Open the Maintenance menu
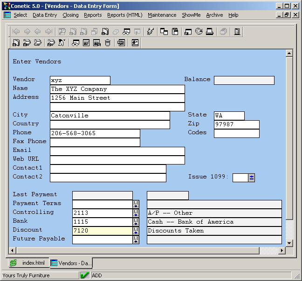The image size is (302, 281). point(162,15)
